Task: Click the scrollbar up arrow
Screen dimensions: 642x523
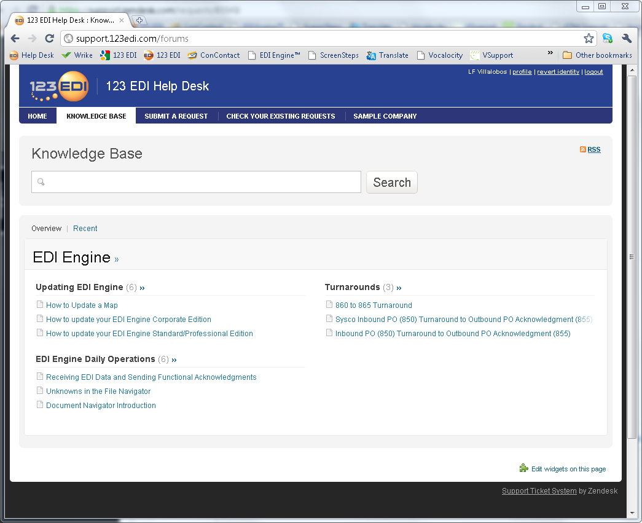Action: 632,70
